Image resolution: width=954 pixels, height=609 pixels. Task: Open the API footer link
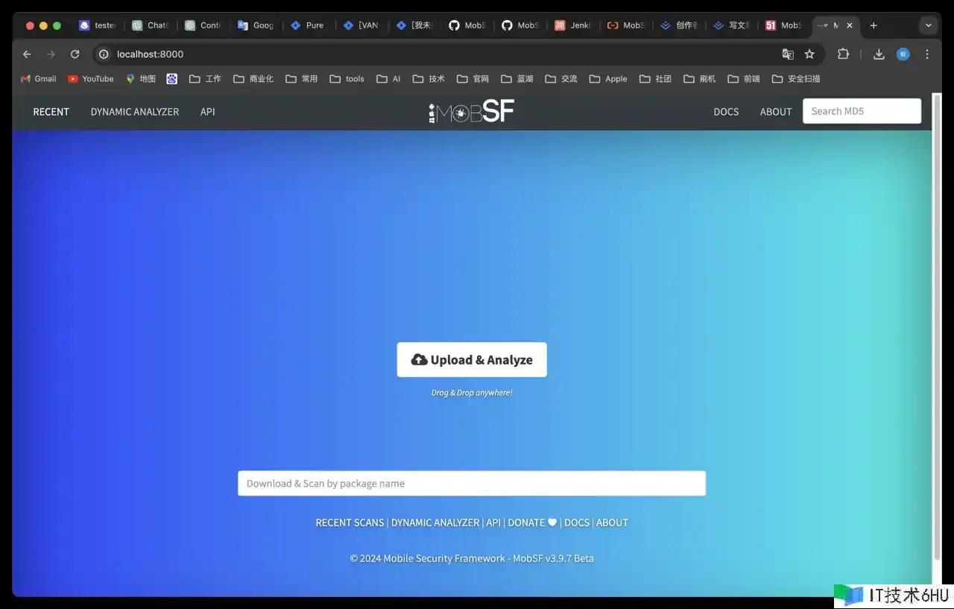493,523
